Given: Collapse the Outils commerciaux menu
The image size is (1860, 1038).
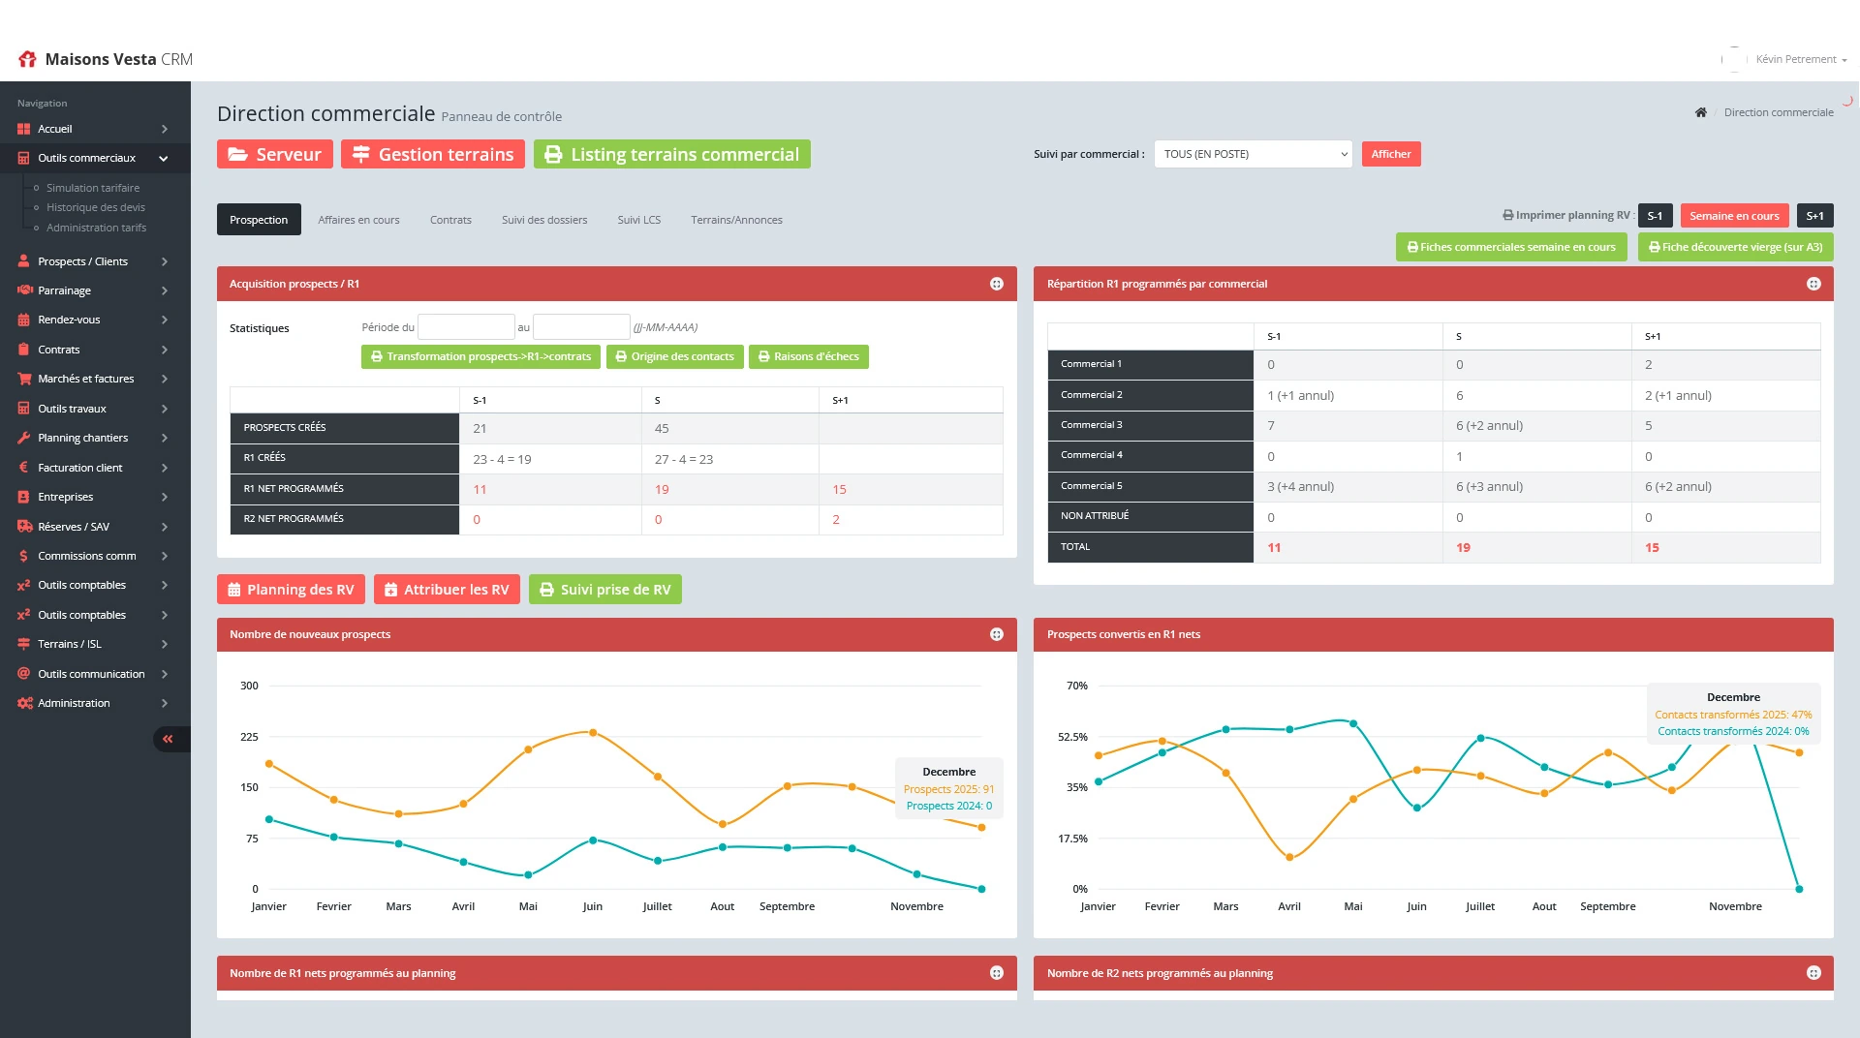Looking at the screenshot, I should point(163,158).
